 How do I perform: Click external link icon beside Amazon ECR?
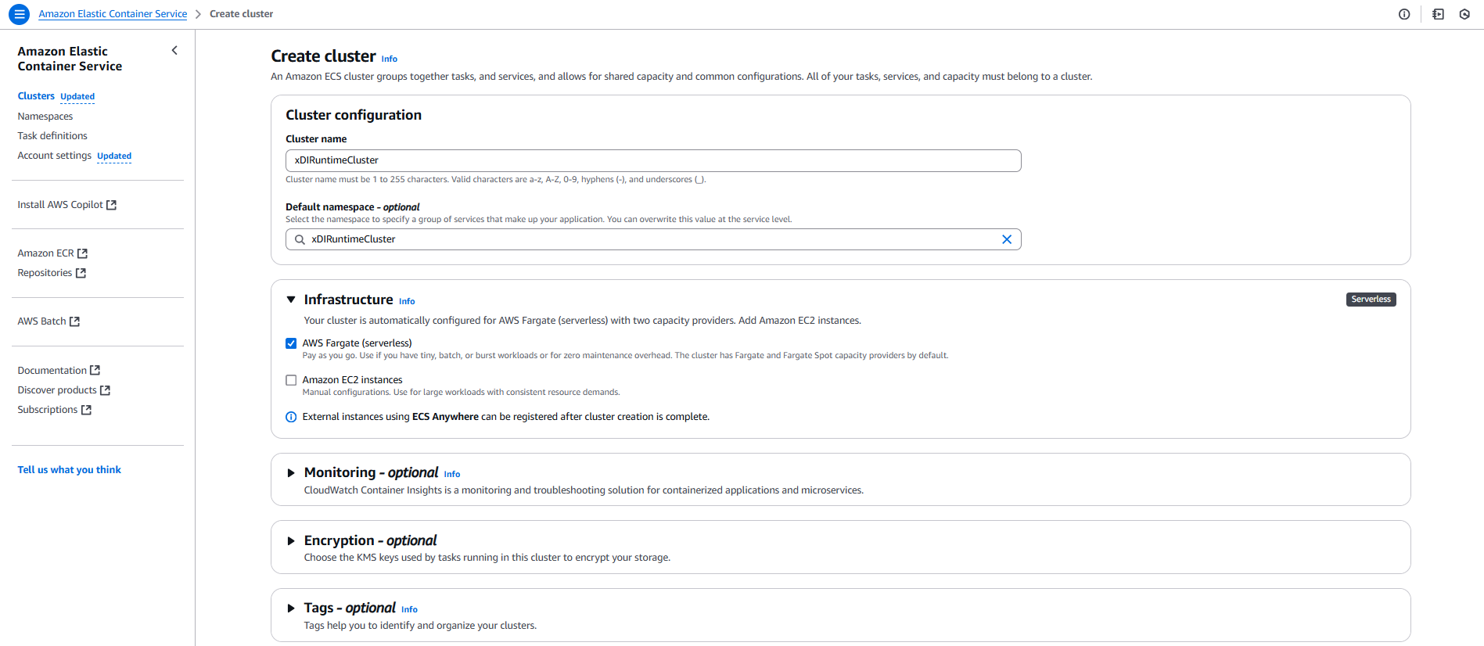(x=82, y=253)
